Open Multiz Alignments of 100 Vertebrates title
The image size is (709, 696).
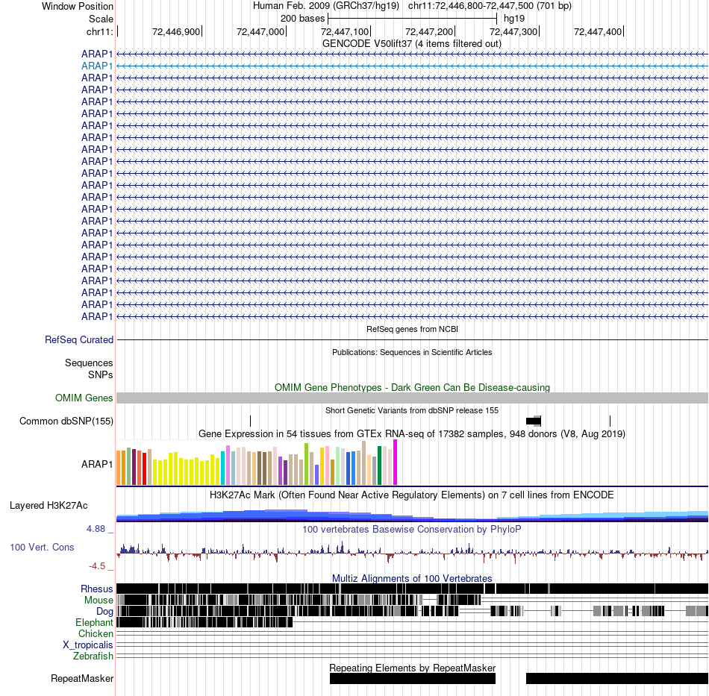(412, 578)
